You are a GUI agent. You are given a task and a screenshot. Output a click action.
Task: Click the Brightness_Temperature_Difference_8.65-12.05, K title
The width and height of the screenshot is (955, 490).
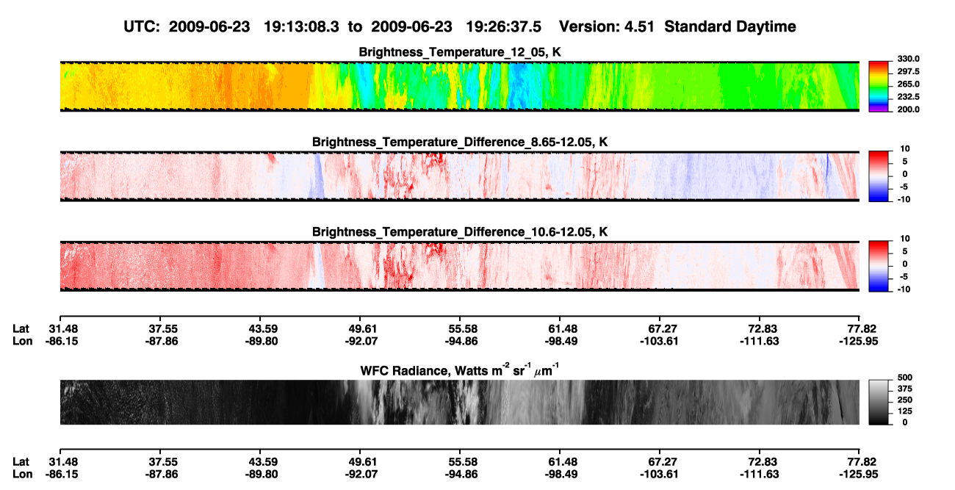click(460, 142)
